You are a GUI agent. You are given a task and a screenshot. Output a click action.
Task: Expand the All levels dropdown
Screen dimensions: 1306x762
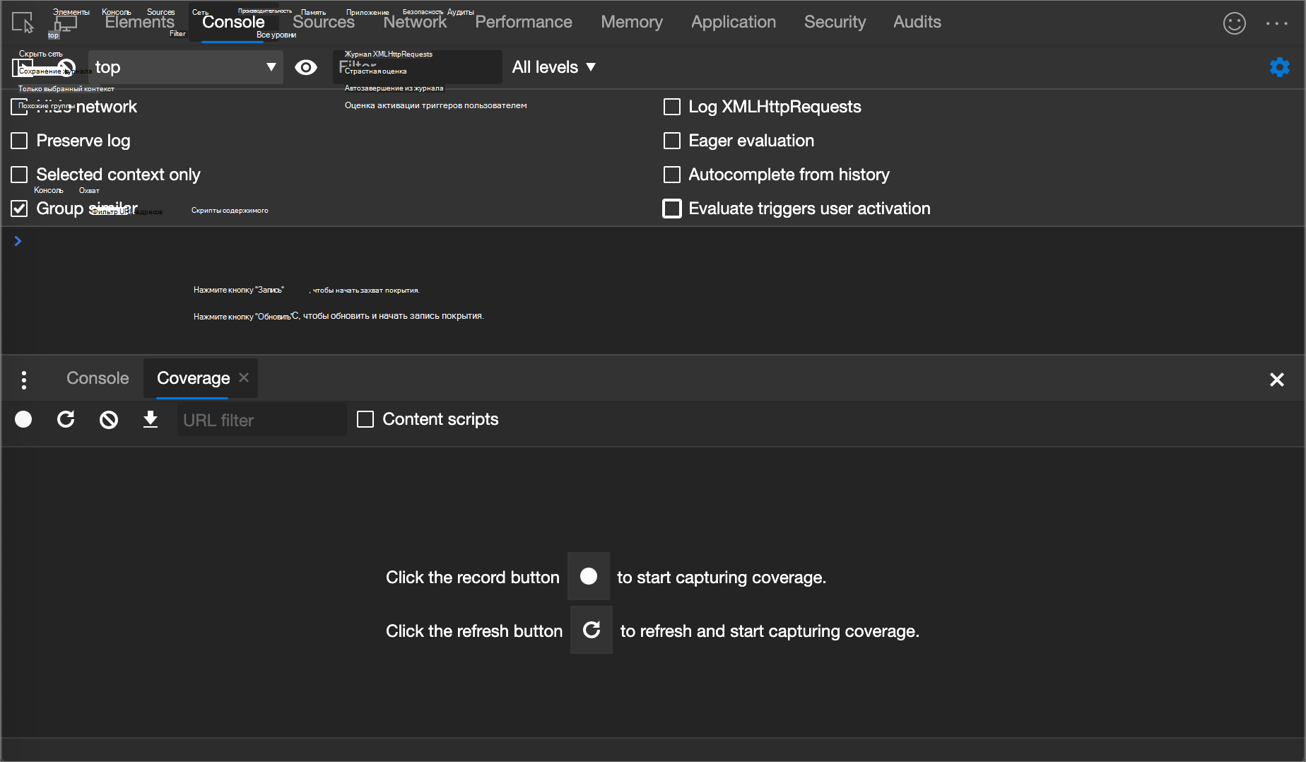click(553, 67)
